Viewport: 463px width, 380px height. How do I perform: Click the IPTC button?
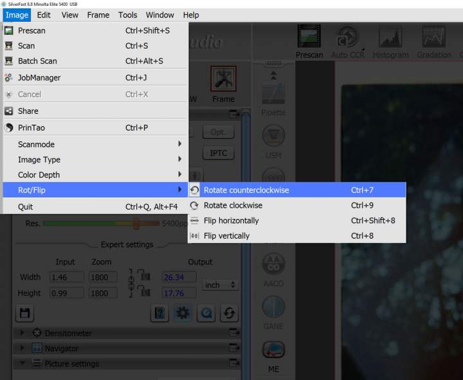click(x=219, y=153)
